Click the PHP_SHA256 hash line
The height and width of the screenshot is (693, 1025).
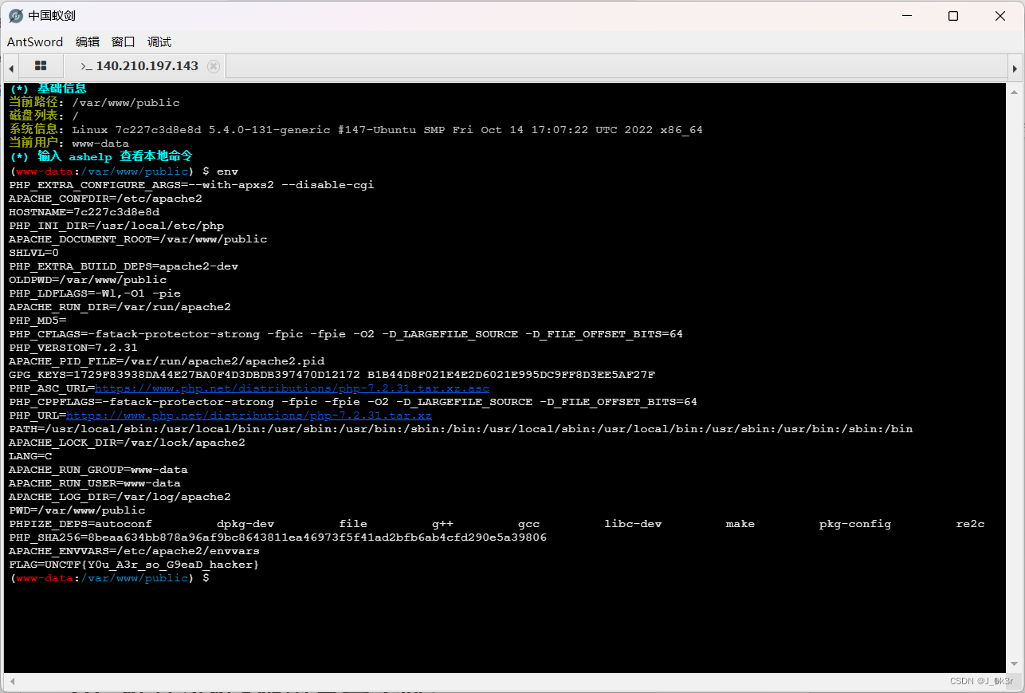277,537
